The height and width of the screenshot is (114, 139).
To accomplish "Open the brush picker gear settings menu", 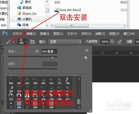I will (x=87, y=50).
